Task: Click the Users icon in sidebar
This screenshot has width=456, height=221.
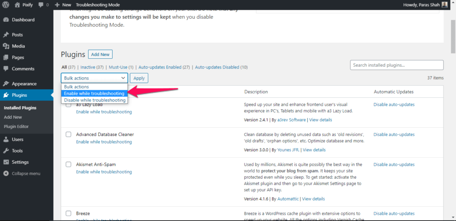Action: click(6, 139)
